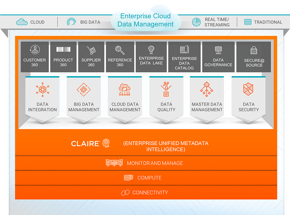Click the Product 360 barcode icon
290x215 pixels.
(x=63, y=49)
